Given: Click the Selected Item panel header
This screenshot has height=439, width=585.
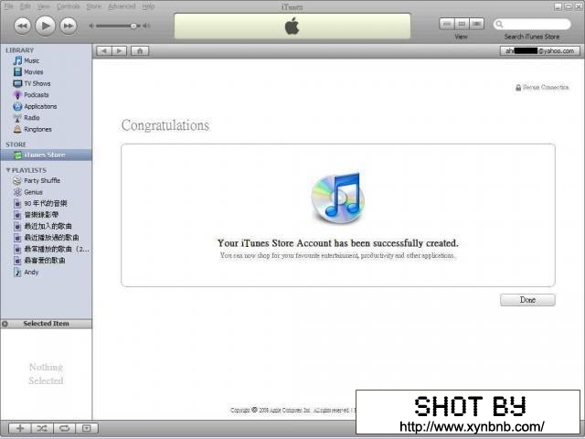Looking at the screenshot, I should pyautogui.click(x=46, y=324).
